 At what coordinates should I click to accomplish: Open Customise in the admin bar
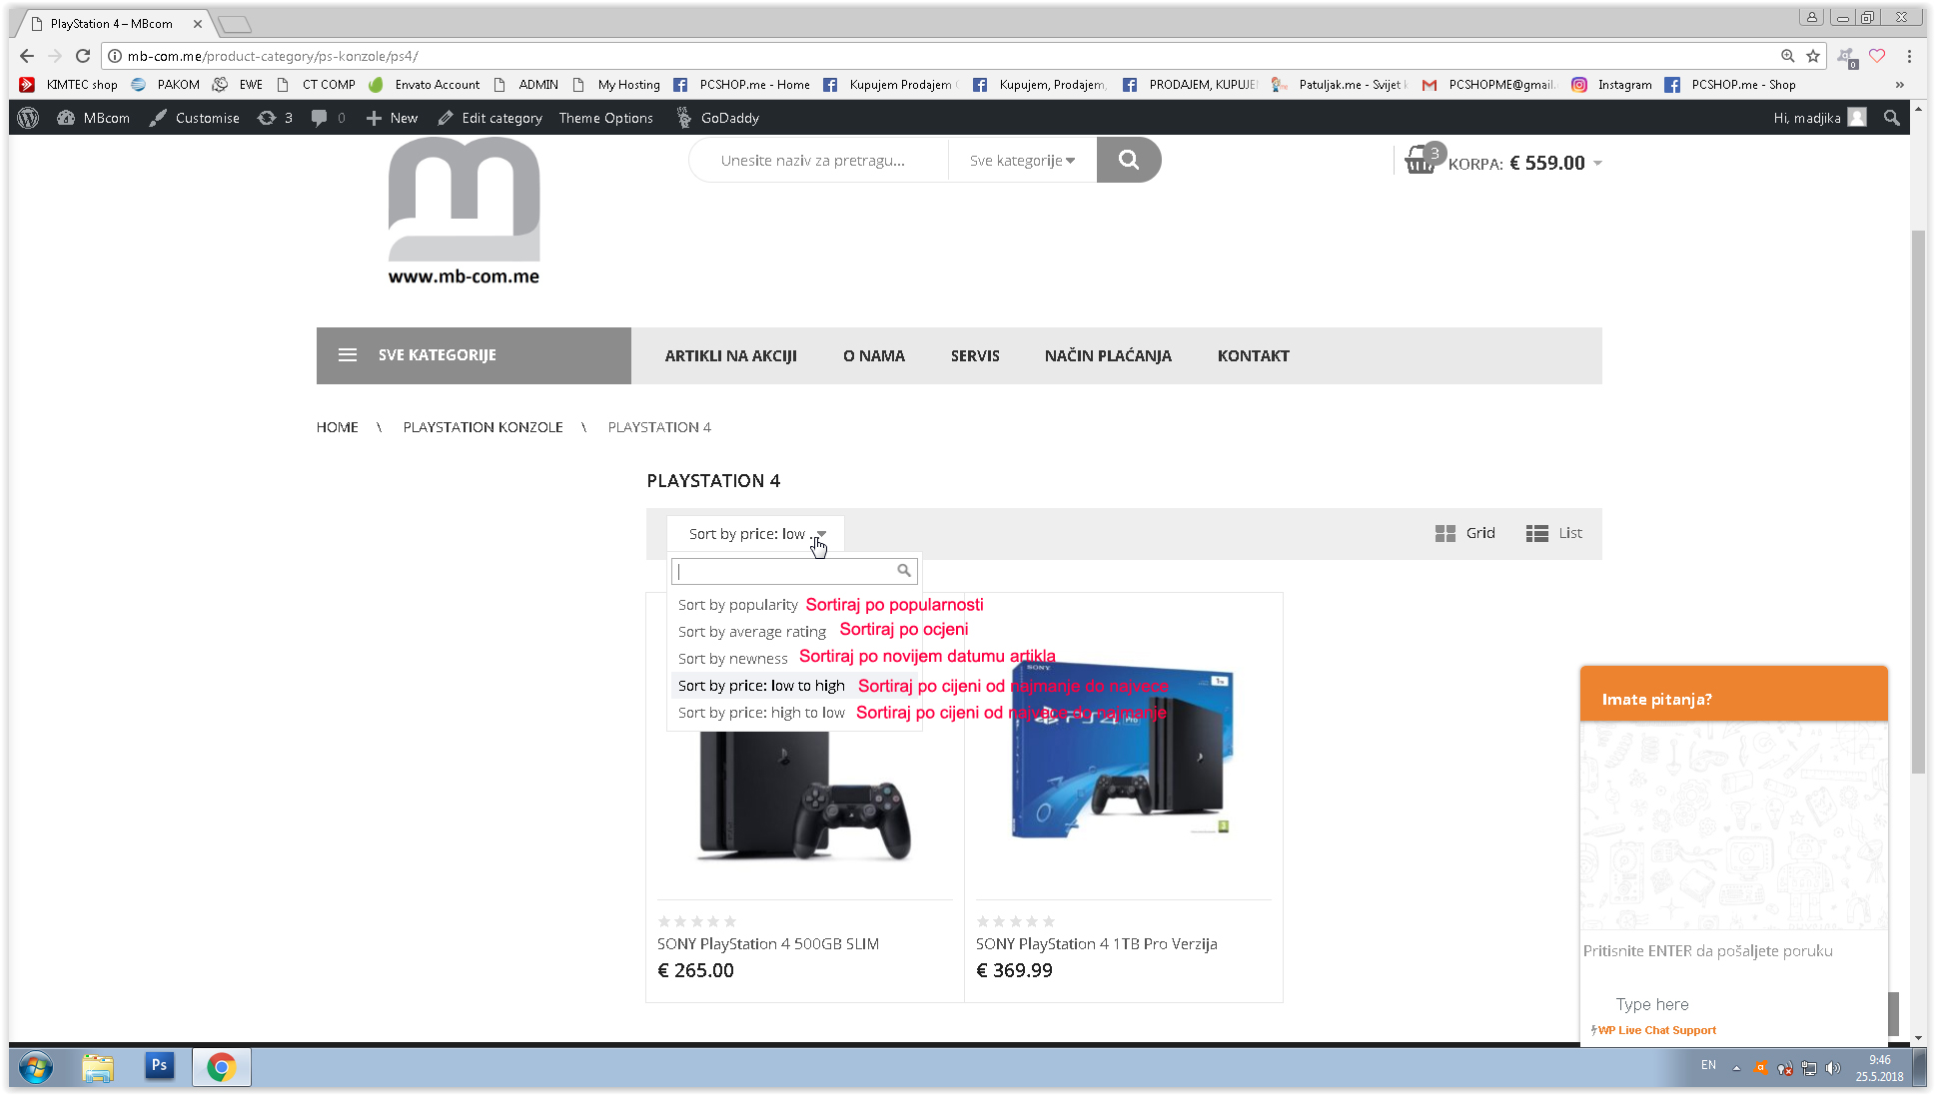(x=195, y=118)
